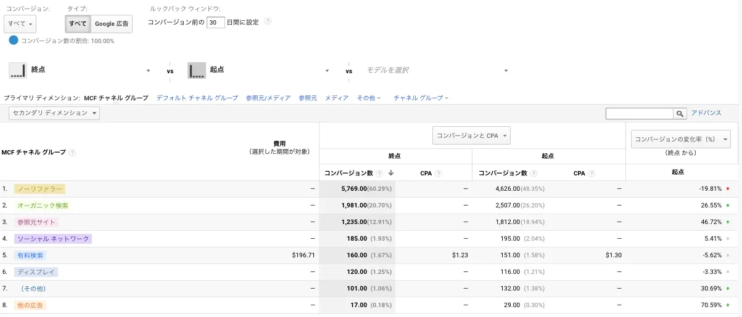Click red down arrow in ノーリファラー row

coord(728,189)
